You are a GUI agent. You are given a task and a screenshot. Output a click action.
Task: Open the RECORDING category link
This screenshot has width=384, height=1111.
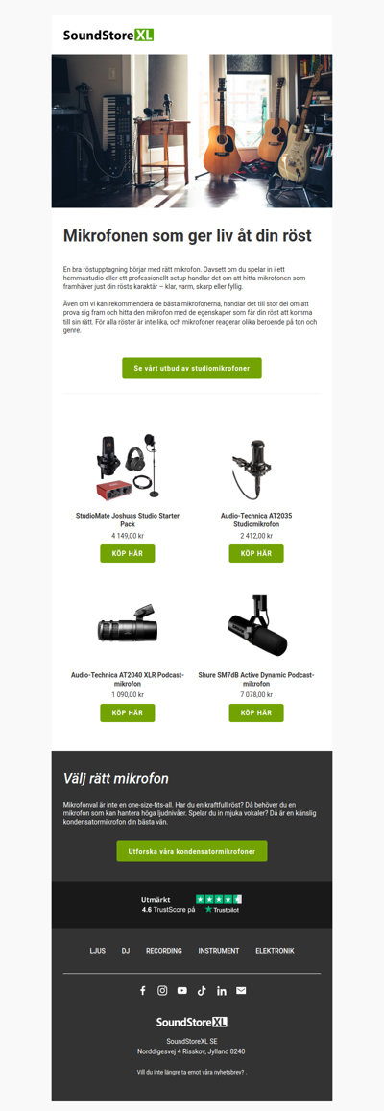click(x=163, y=951)
